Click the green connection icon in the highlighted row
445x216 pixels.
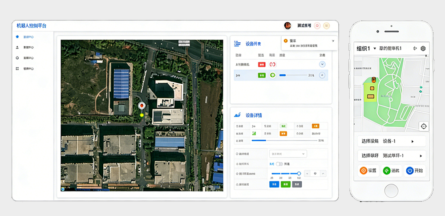[273, 75]
